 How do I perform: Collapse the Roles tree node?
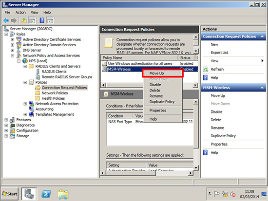point(6,34)
